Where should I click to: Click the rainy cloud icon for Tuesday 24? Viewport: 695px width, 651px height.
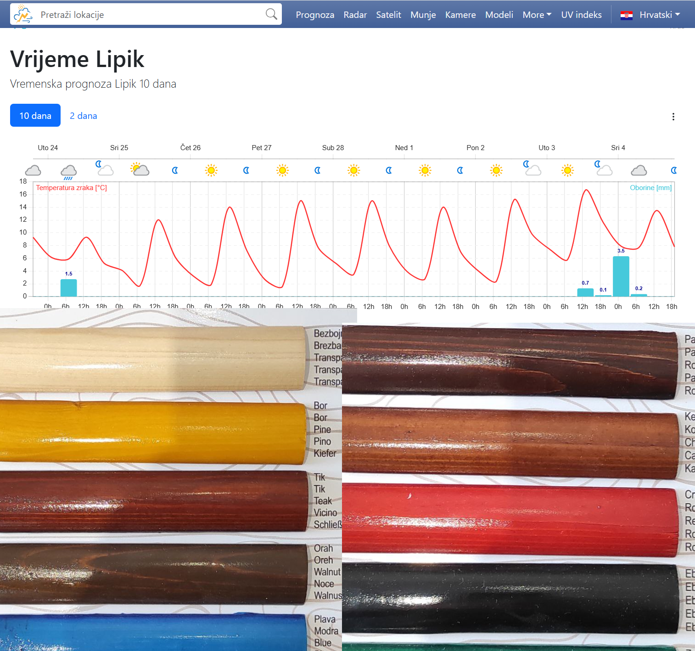pos(68,172)
